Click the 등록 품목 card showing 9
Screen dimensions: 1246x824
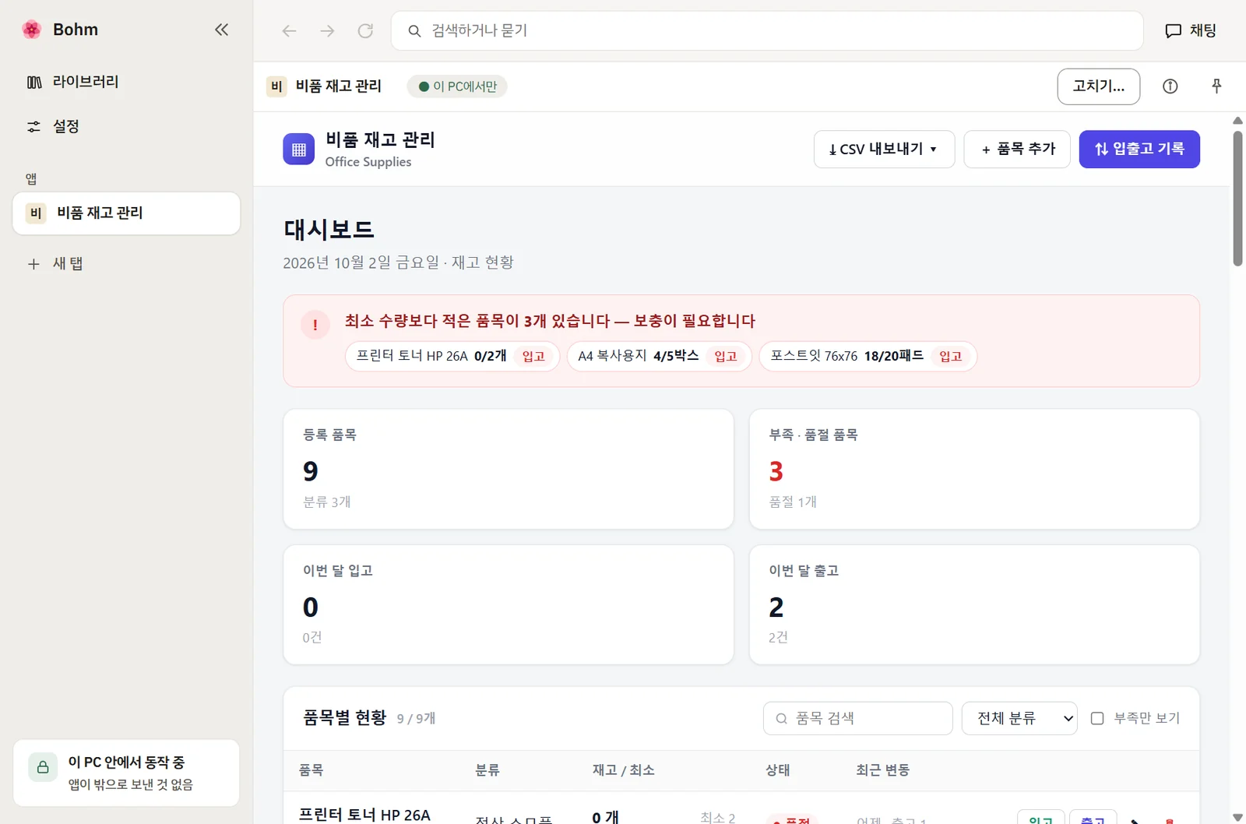coord(509,469)
